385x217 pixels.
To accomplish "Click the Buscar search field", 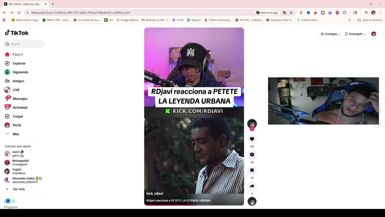I will tap(24, 44).
